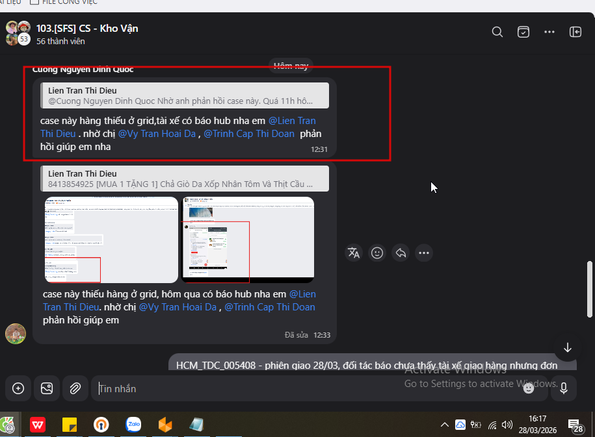The image size is (595, 437).
Task: Open search in conversation
Action: pyautogui.click(x=497, y=32)
